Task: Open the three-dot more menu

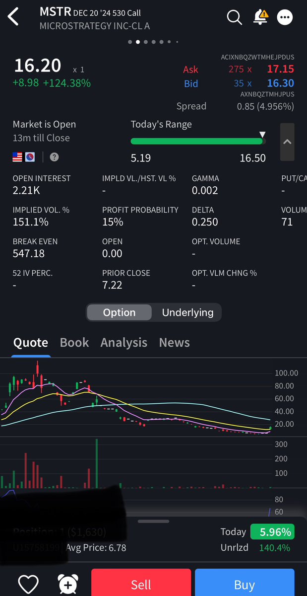Action: (285, 18)
